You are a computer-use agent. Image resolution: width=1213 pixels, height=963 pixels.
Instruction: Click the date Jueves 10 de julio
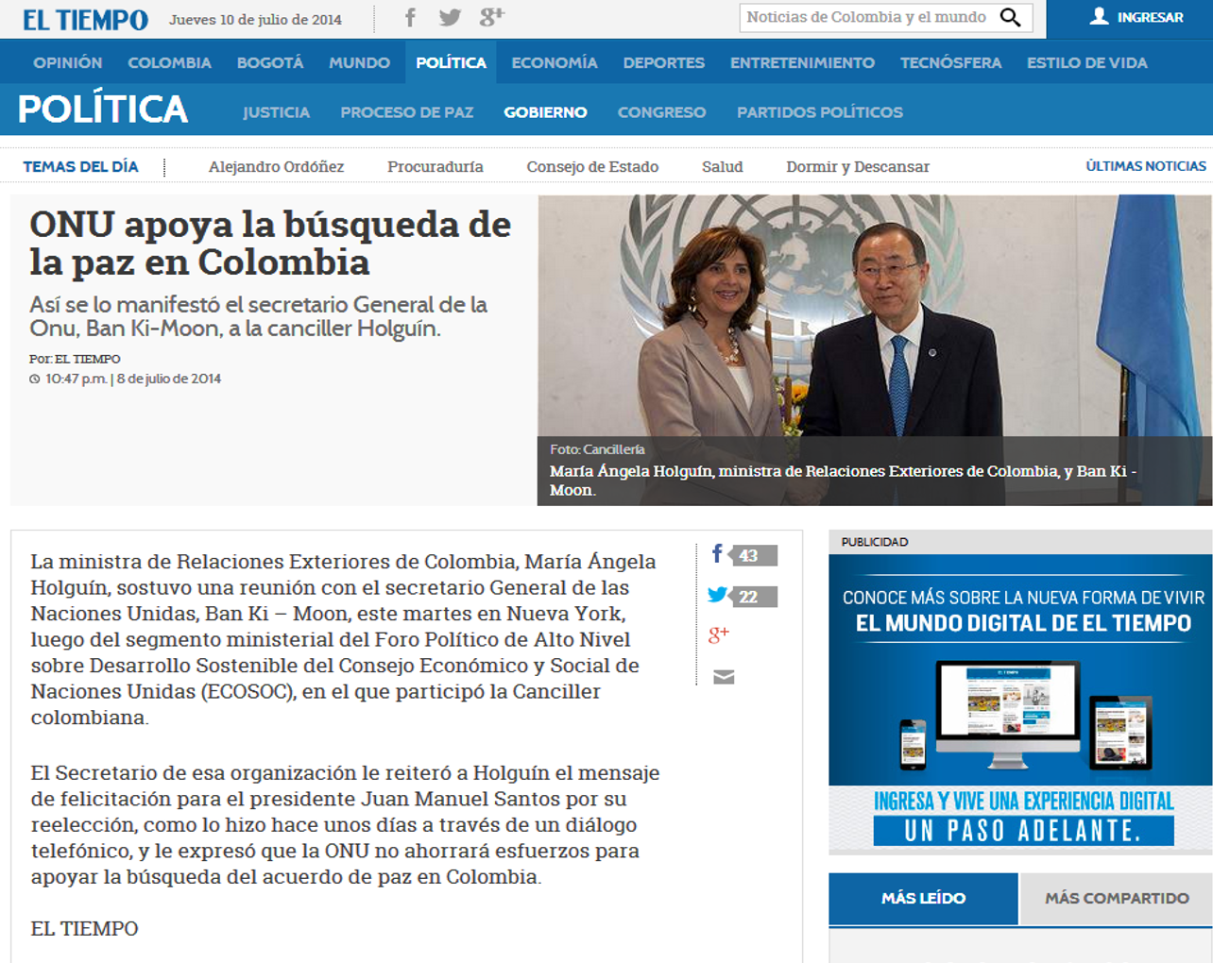255,19
